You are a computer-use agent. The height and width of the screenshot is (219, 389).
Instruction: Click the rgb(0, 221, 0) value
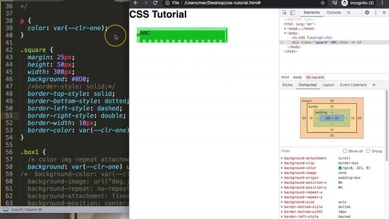pos(356,168)
